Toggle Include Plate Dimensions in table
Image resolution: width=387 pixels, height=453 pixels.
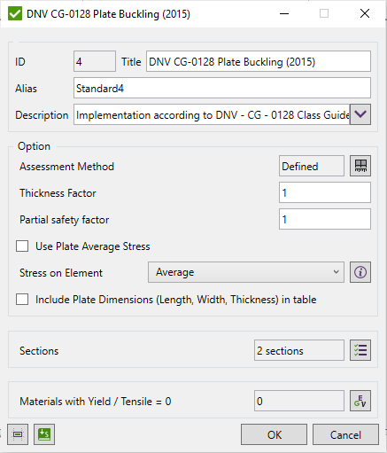click(x=22, y=299)
